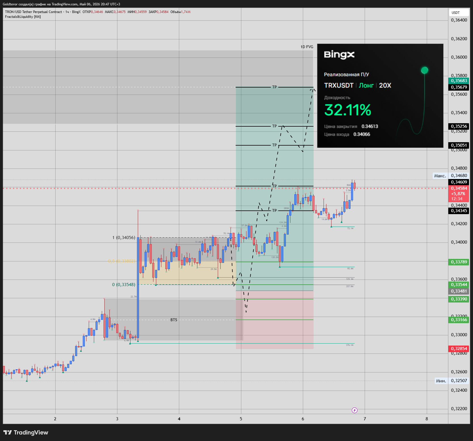Click the Реализованная П/У heading in the card

click(x=346, y=74)
